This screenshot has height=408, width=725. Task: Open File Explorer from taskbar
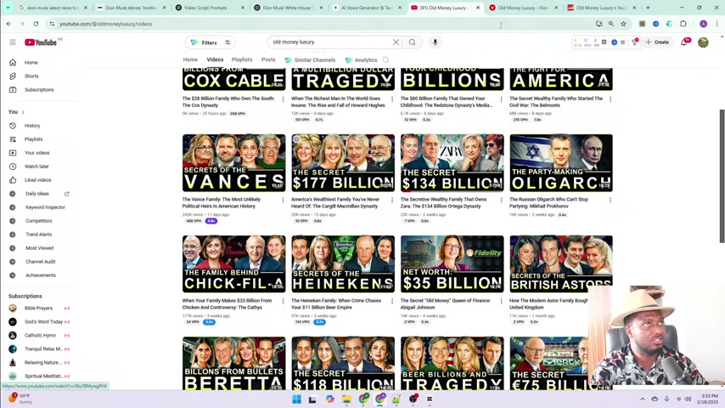[346, 399]
